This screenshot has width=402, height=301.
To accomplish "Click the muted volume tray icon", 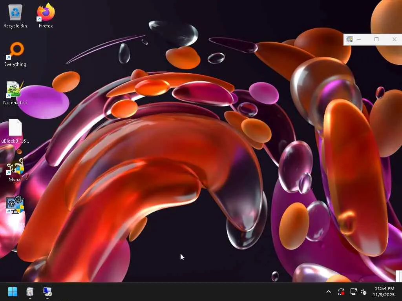I will coord(364,292).
